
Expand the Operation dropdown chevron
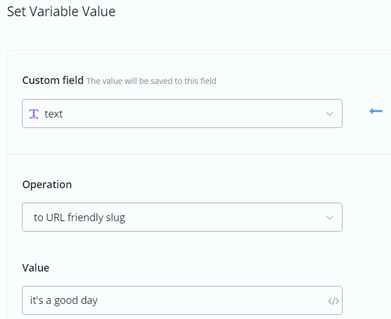click(330, 218)
